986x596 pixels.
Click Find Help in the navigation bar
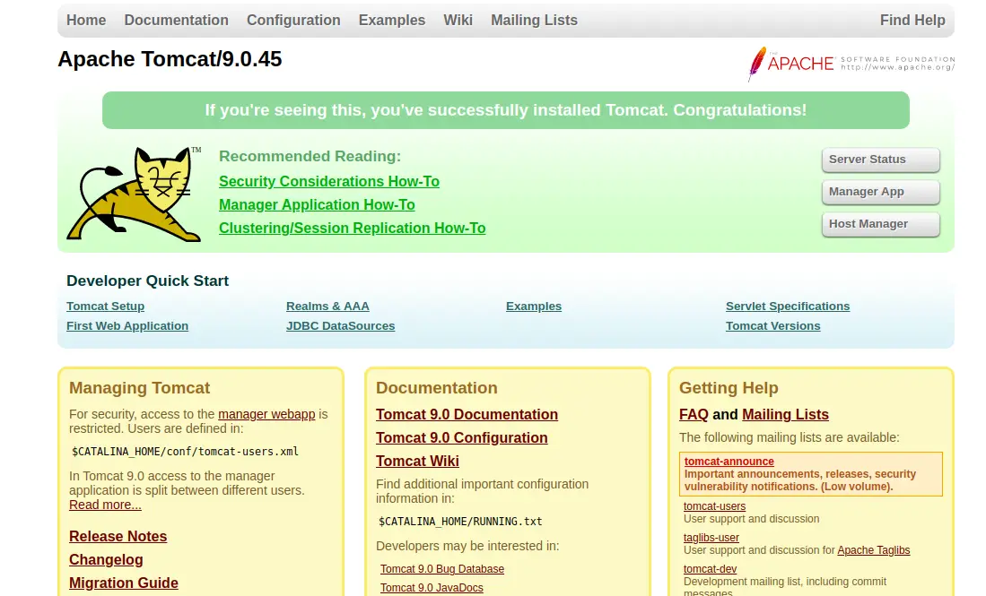click(x=912, y=20)
